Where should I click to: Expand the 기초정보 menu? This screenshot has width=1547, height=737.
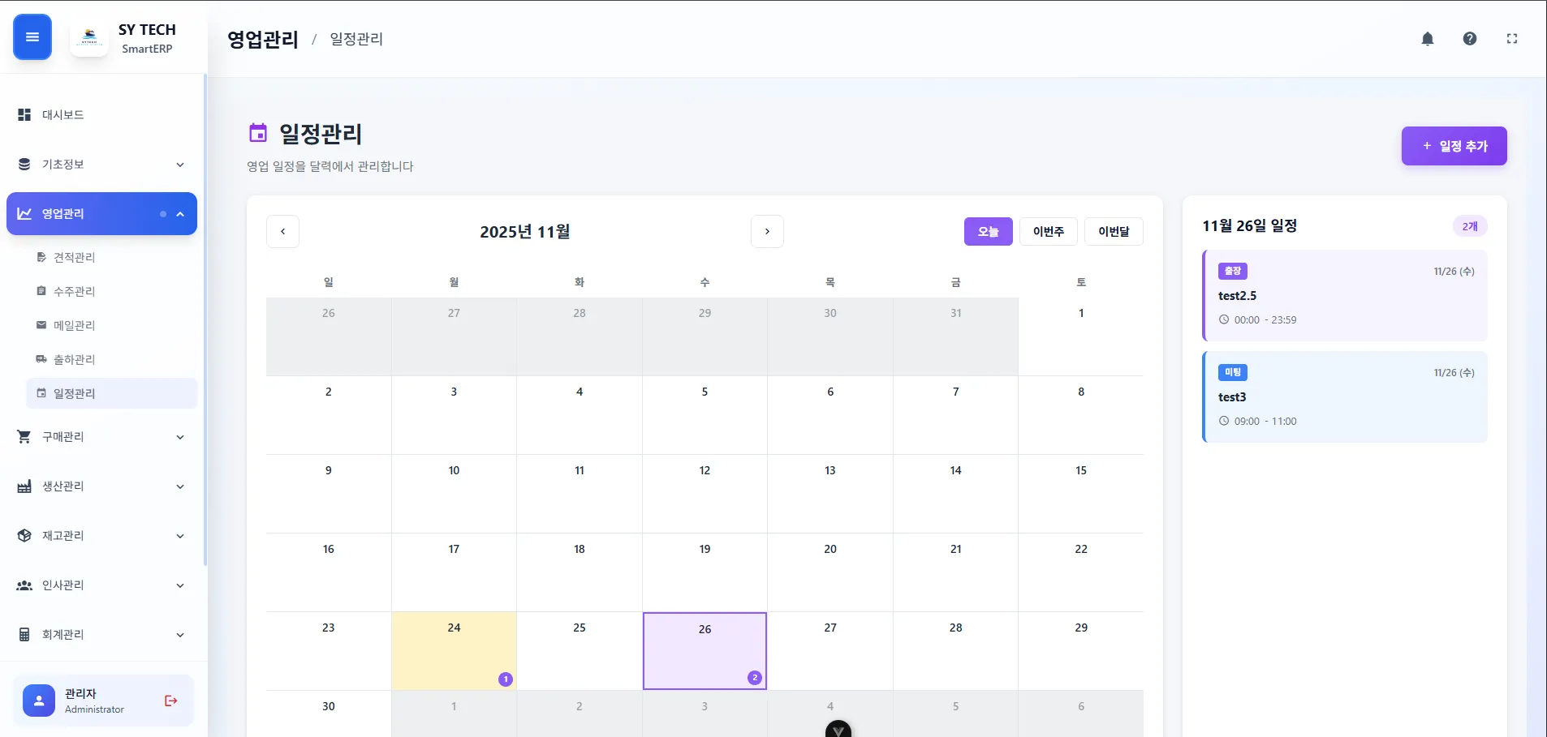point(101,165)
